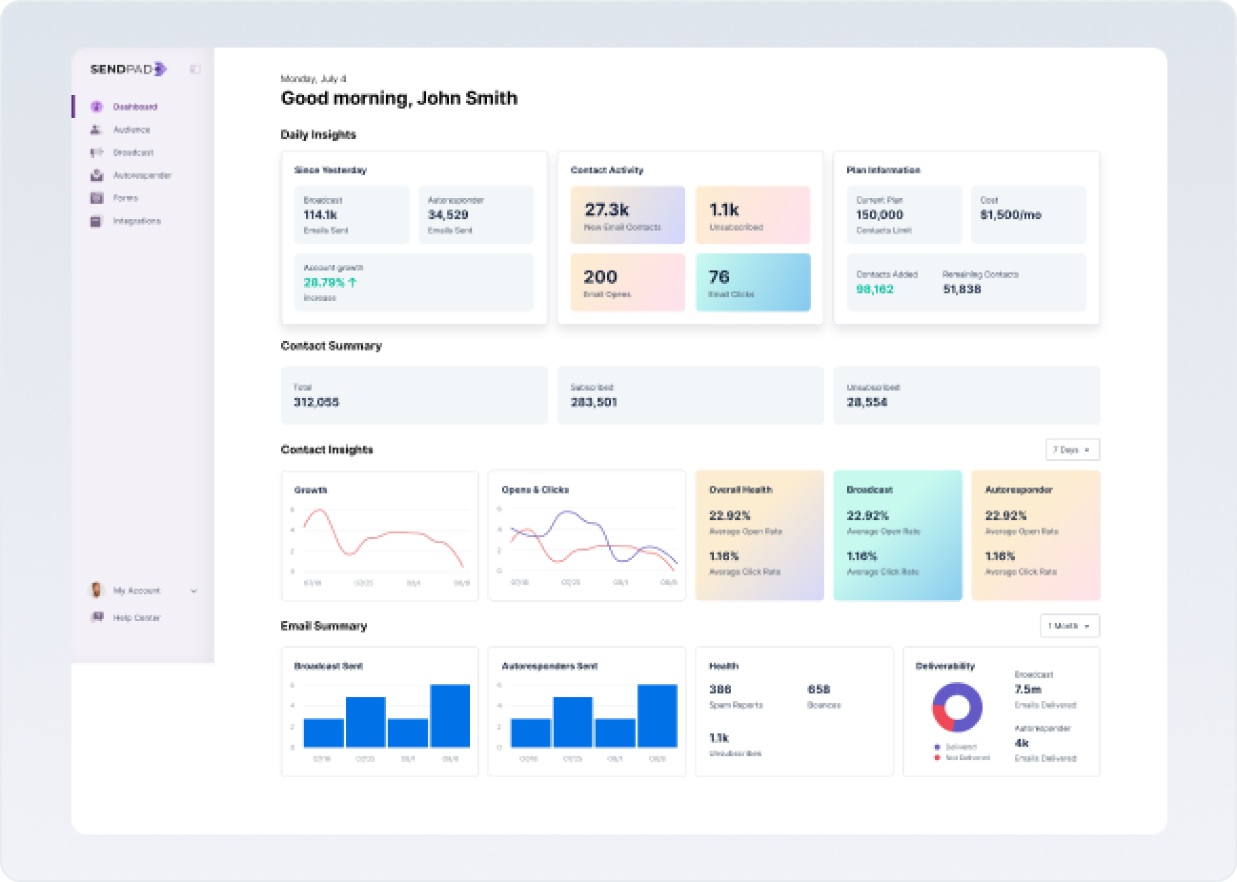
Task: Expand the My Account chevron
Action: coord(194,590)
